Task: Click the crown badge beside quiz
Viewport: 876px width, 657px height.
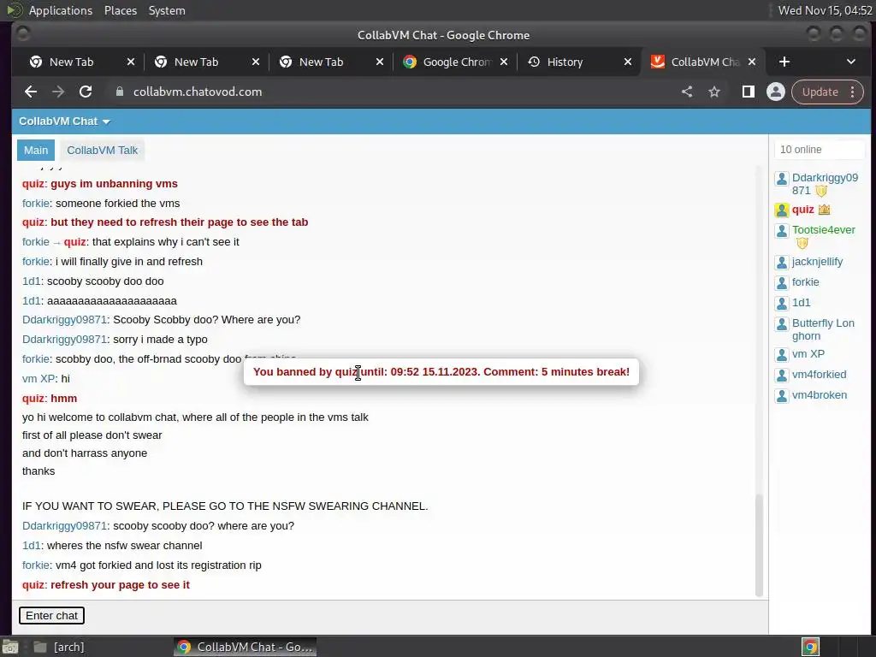Action: [824, 210]
